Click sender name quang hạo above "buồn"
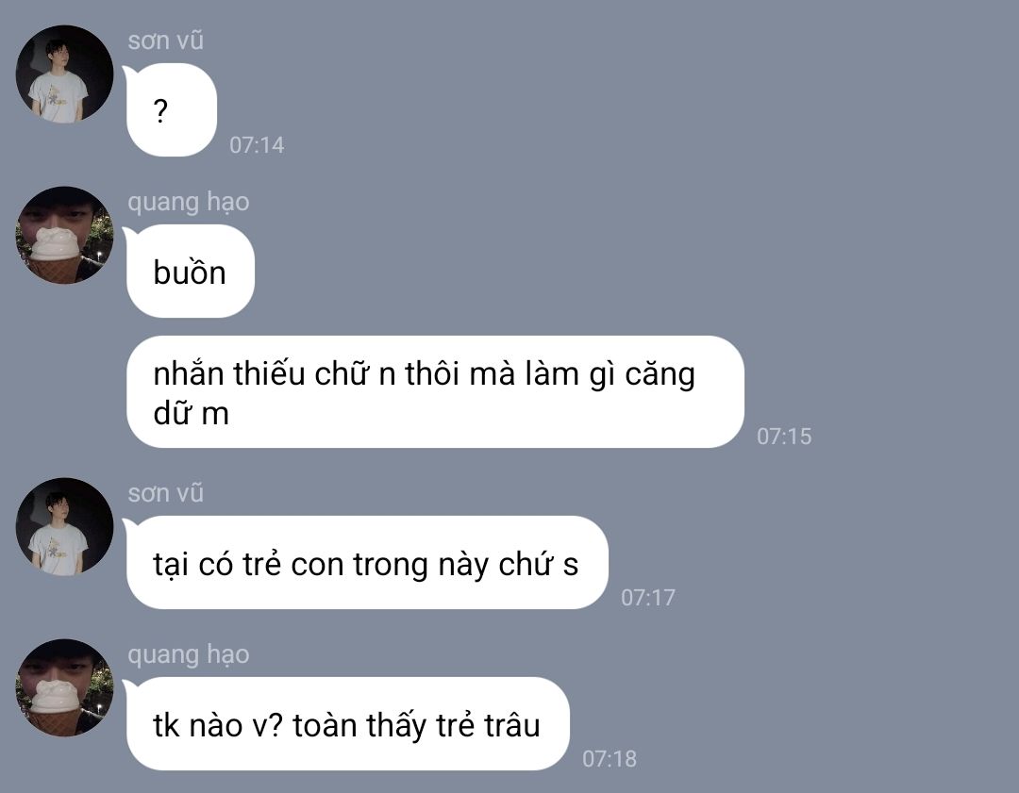 (189, 202)
